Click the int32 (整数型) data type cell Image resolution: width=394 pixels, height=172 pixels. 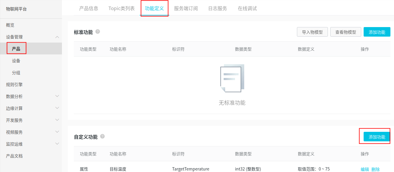tap(248, 169)
